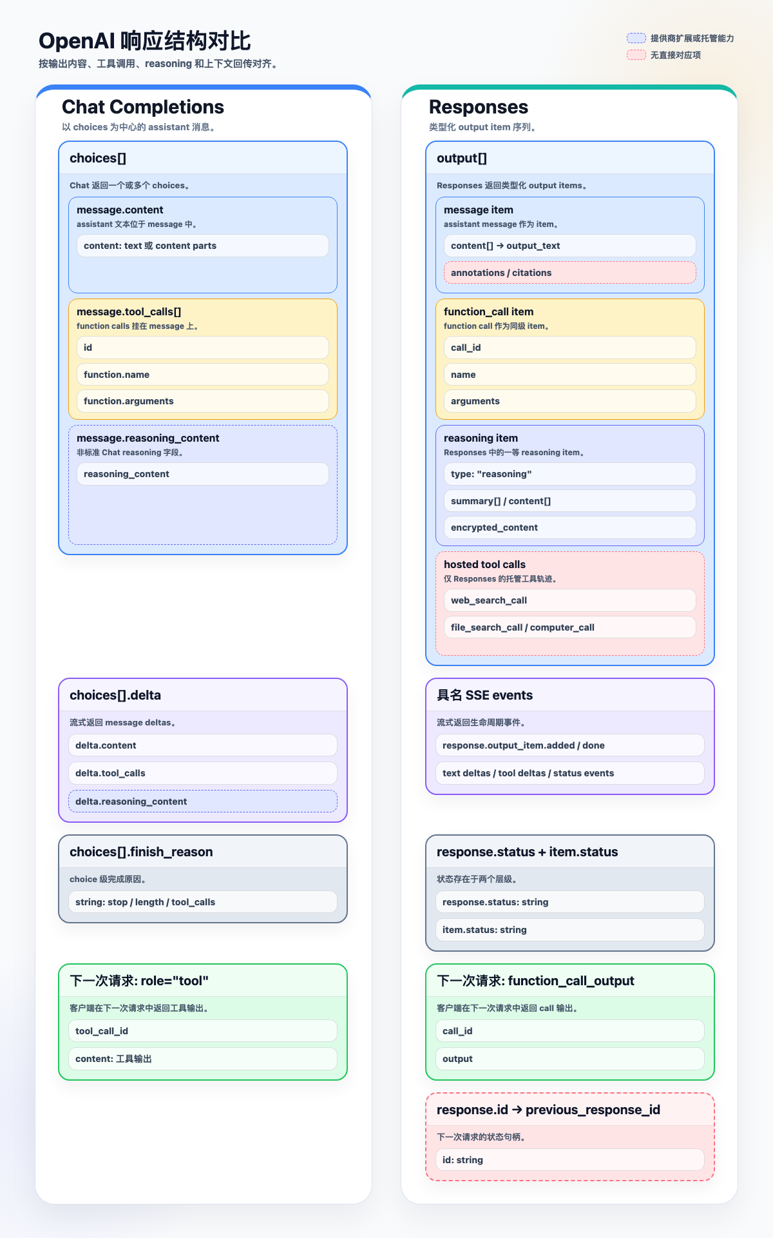Select the 'summary[] / content[]' row
This screenshot has height=1238, width=773.
570,501
